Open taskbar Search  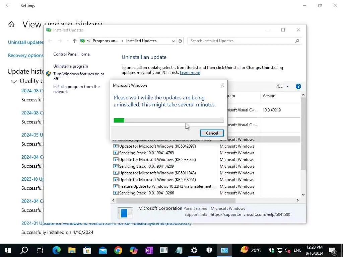(x=24, y=250)
